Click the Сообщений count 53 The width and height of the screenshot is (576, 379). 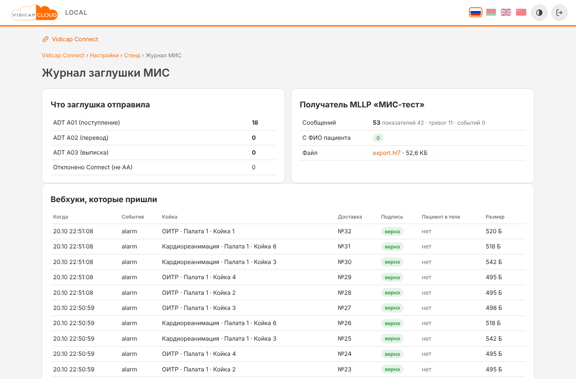click(x=377, y=123)
